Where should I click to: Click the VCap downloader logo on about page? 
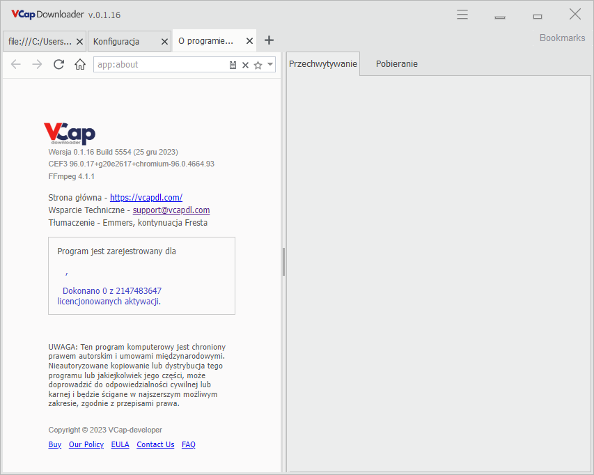(x=70, y=133)
